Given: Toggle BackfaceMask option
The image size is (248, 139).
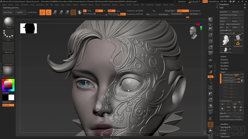Looking at the screenshot, I should pos(195,11).
